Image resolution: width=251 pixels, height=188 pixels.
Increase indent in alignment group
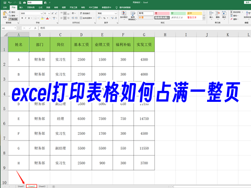pos(76,18)
